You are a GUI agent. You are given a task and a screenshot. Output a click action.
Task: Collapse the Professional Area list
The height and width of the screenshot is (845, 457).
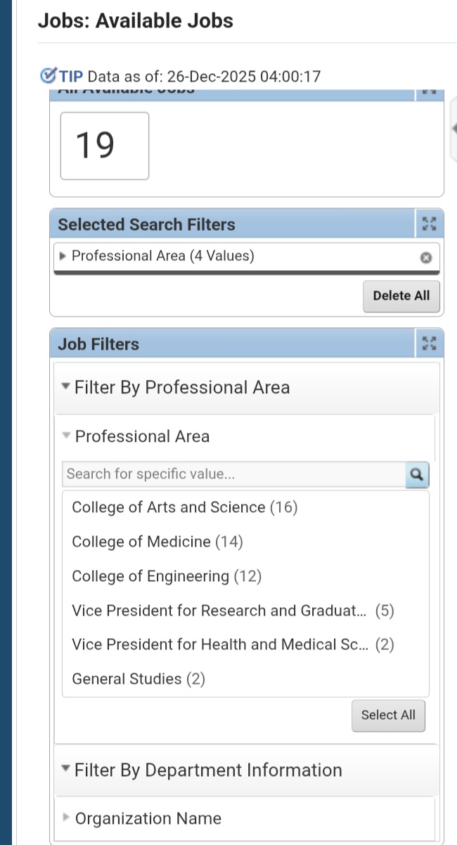pyautogui.click(x=67, y=436)
